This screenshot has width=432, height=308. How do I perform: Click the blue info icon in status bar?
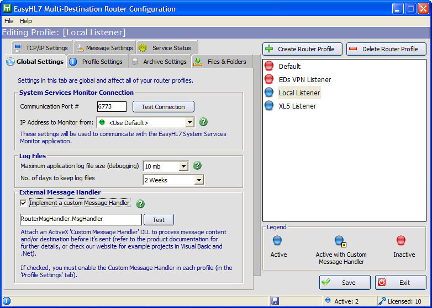pos(7,301)
